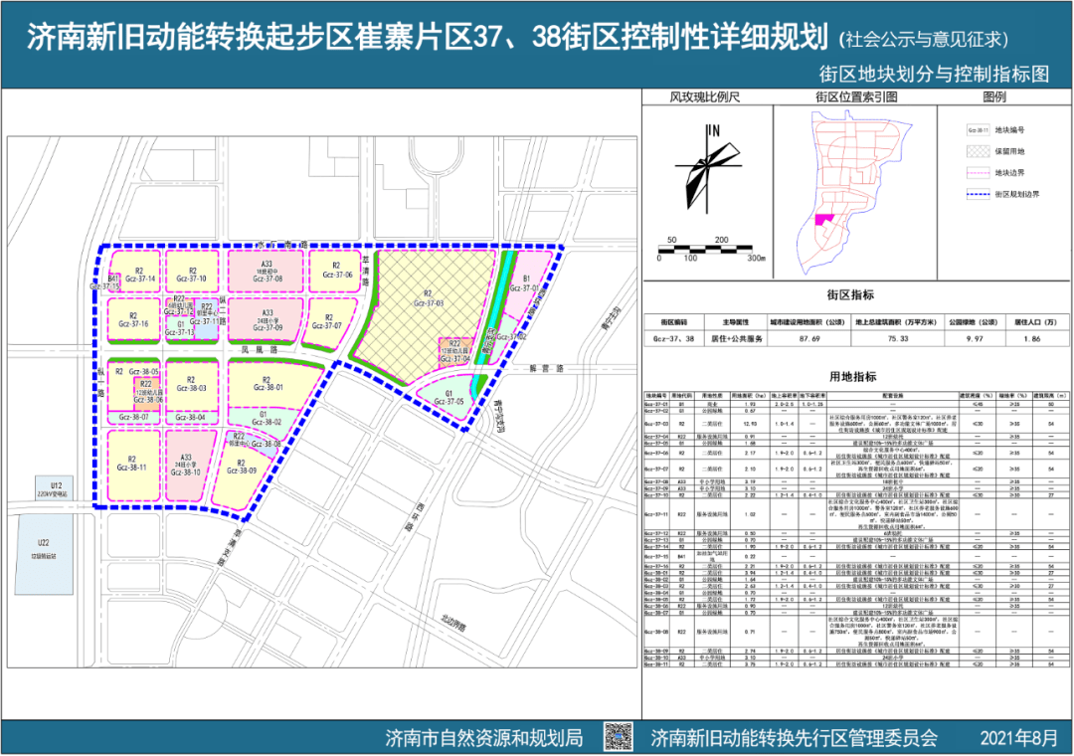
Task: Click the 地块编号 legend sample box
Action: coord(977,129)
